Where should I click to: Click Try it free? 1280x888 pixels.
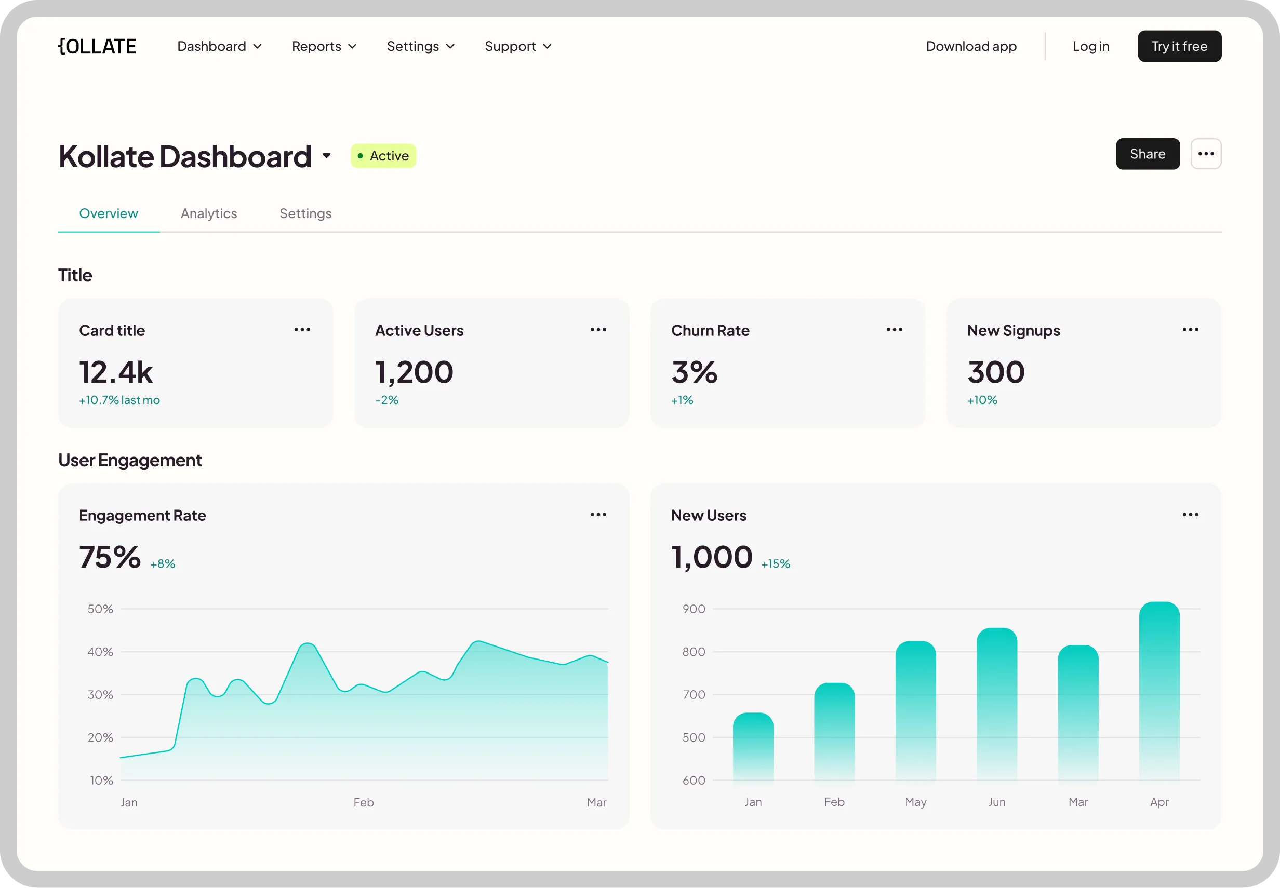(1179, 46)
